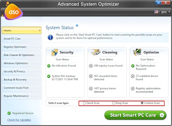
Task: Open Smart PC Care in sidebar
Action: pos(21,39)
